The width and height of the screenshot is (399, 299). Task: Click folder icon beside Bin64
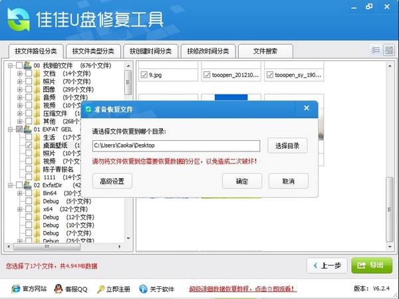tap(37, 193)
